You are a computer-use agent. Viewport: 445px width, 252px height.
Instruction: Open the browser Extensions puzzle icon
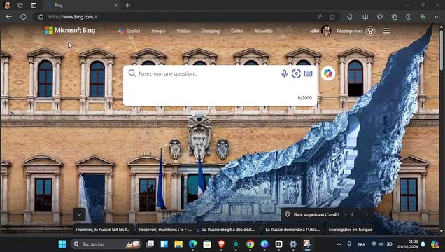[350, 17]
